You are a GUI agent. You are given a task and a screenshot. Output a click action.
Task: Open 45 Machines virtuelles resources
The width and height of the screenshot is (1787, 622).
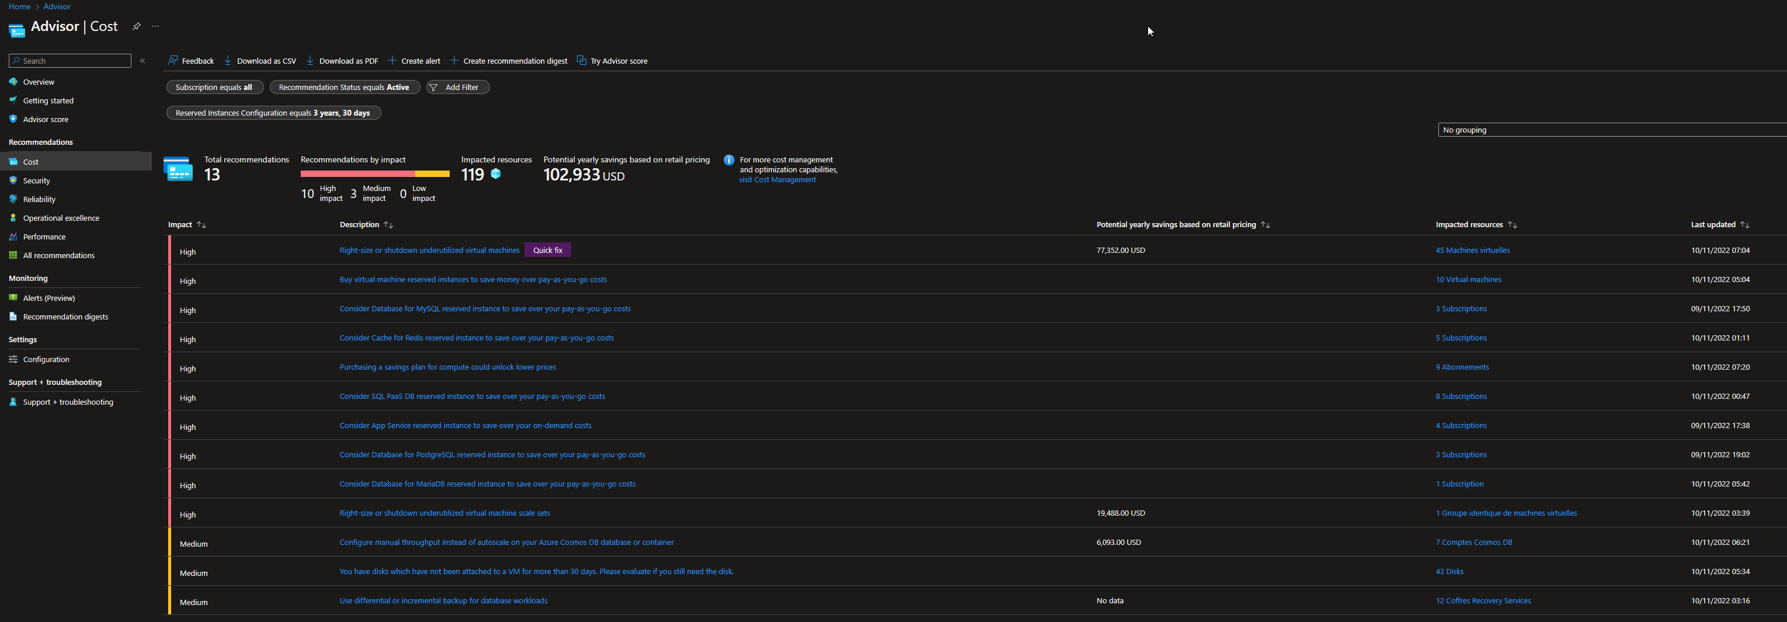pos(1473,251)
